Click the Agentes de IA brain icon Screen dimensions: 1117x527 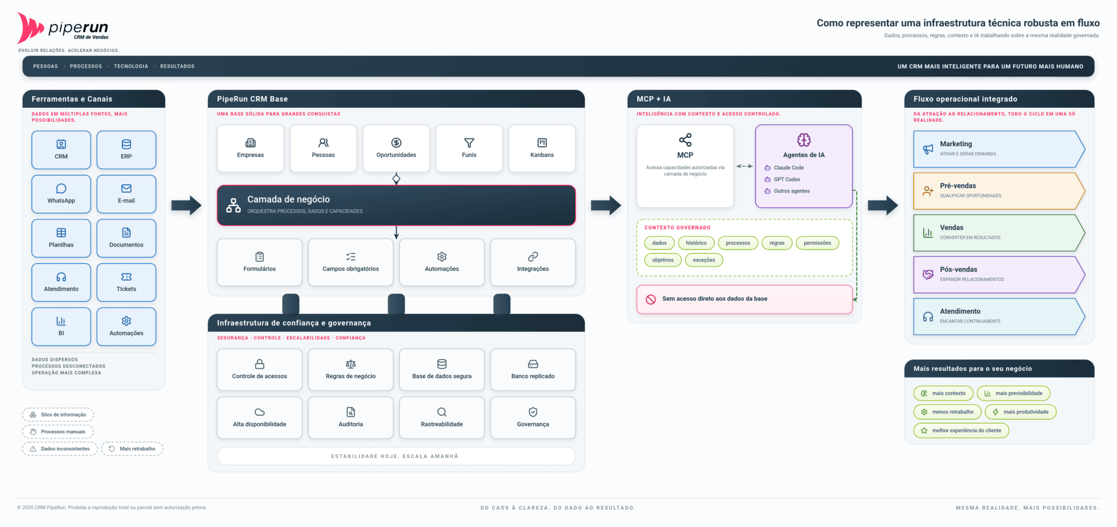click(804, 140)
